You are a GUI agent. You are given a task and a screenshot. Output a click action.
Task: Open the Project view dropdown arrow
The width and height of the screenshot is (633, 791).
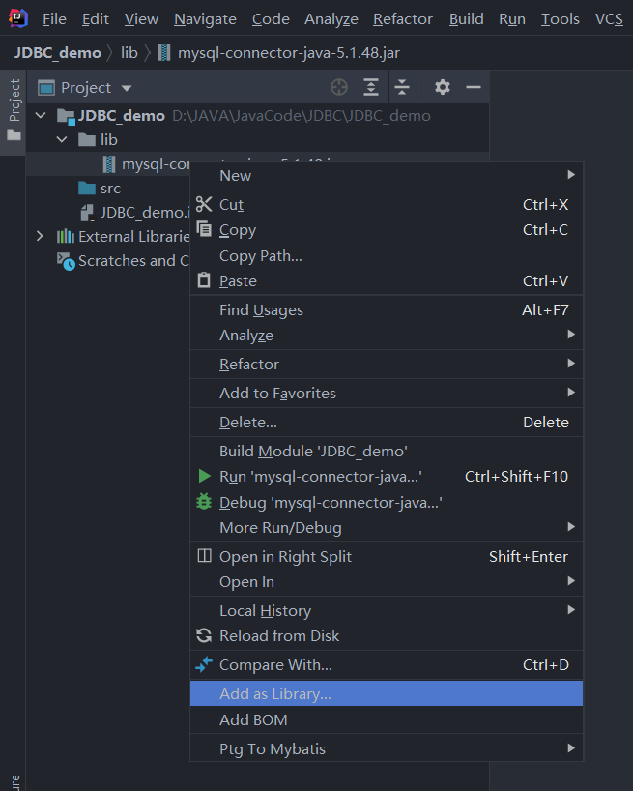click(x=127, y=88)
